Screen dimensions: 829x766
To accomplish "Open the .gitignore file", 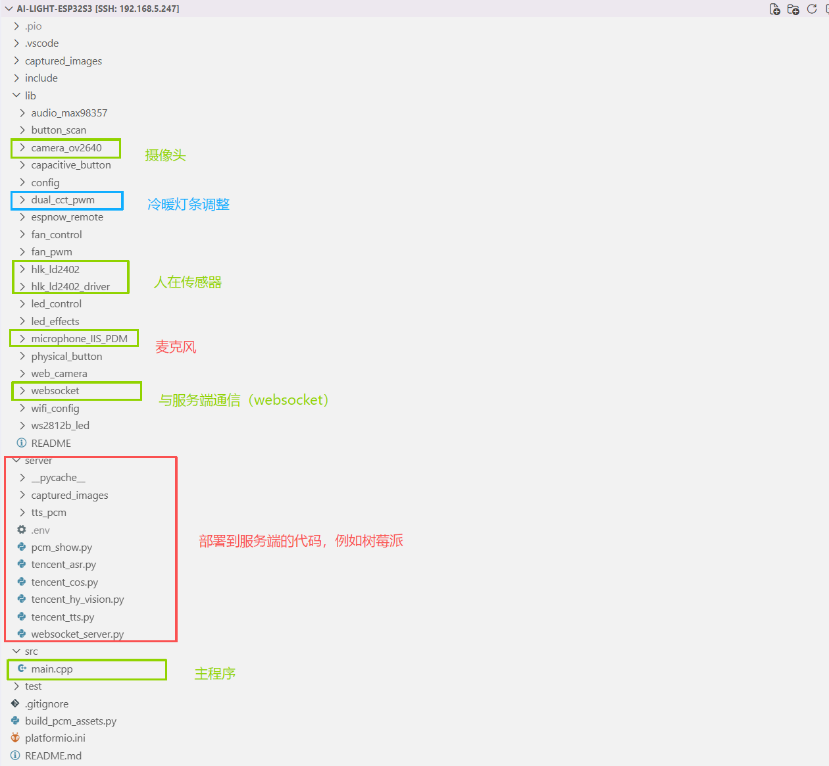I will pyautogui.click(x=47, y=703).
